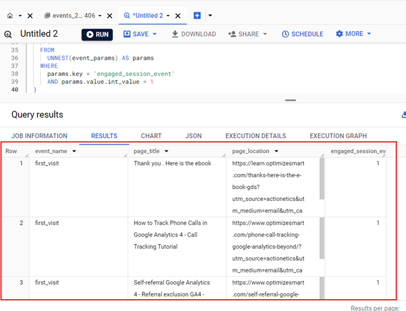Image resolution: width=406 pixels, height=311 pixels.
Task: Save the query
Action: coord(136,34)
